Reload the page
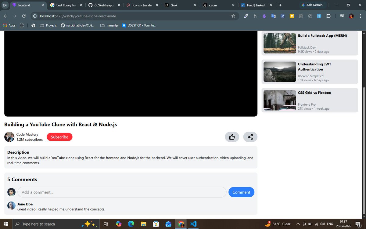 (x=24, y=16)
